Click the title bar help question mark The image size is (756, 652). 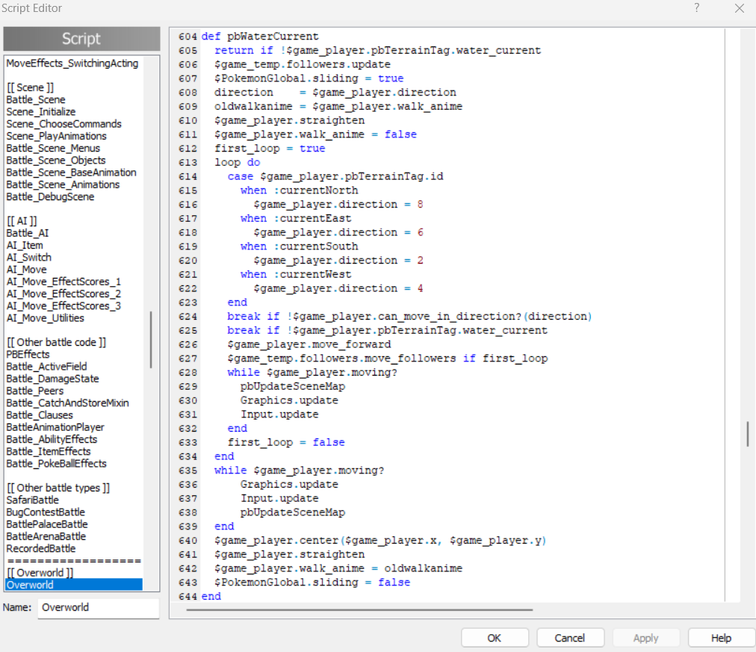[696, 8]
